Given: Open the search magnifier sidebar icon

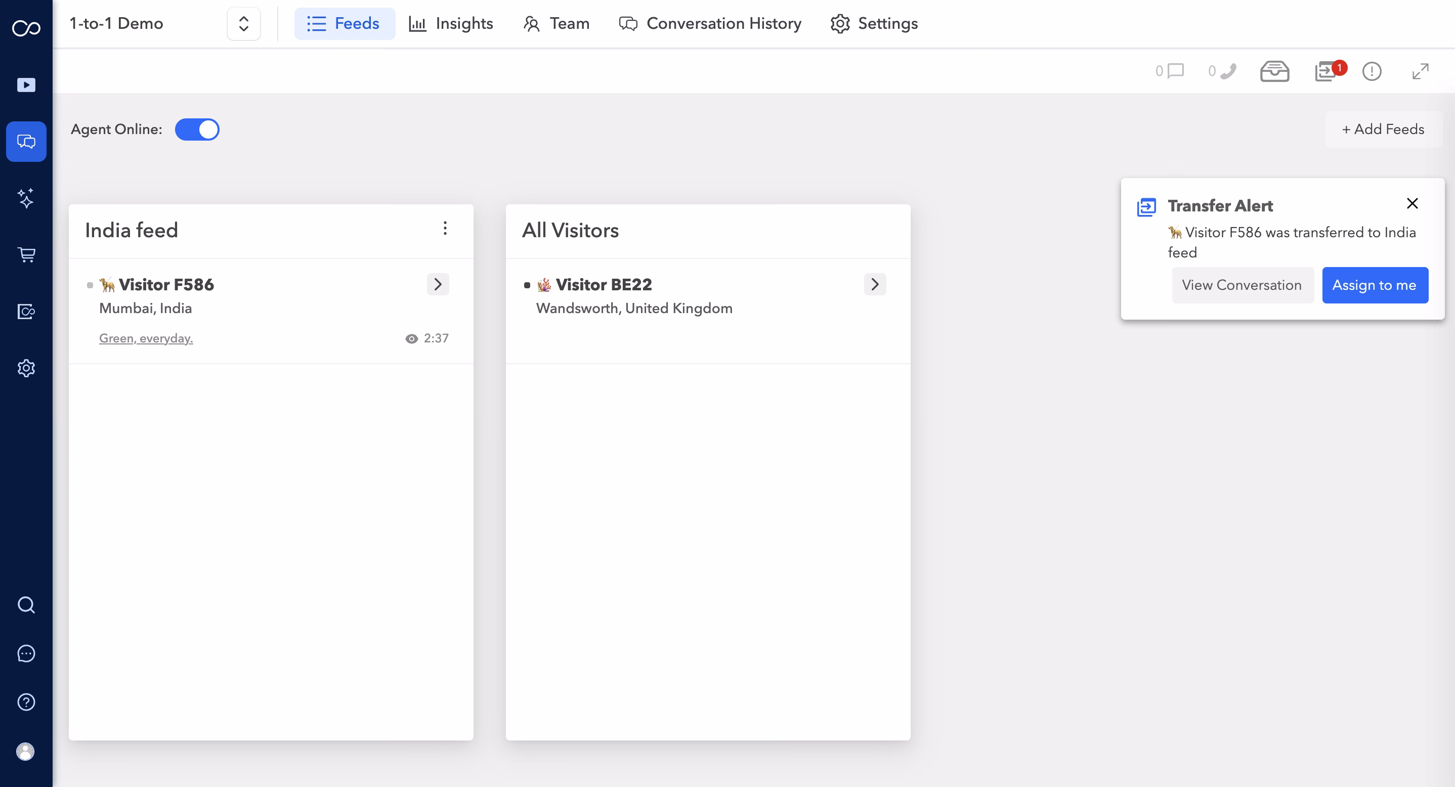Looking at the screenshot, I should [26, 604].
